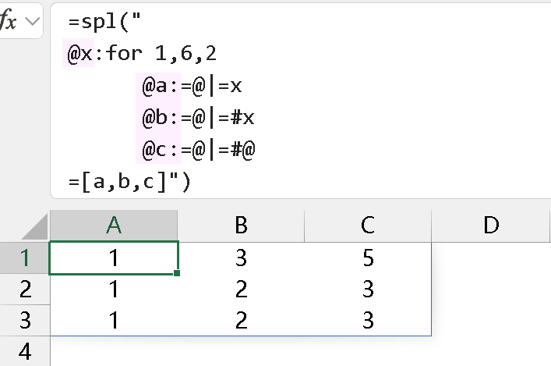This screenshot has height=366, width=551.
Task: Click cell B2 containing 2
Action: (241, 290)
